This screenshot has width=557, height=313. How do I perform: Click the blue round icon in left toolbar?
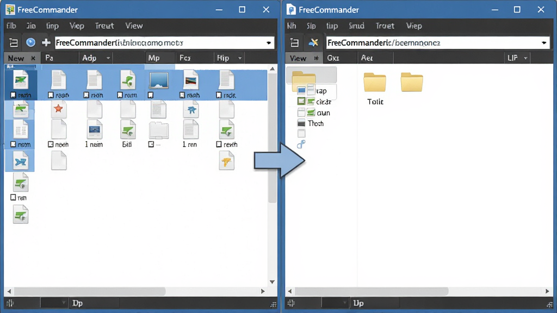[x=31, y=42]
